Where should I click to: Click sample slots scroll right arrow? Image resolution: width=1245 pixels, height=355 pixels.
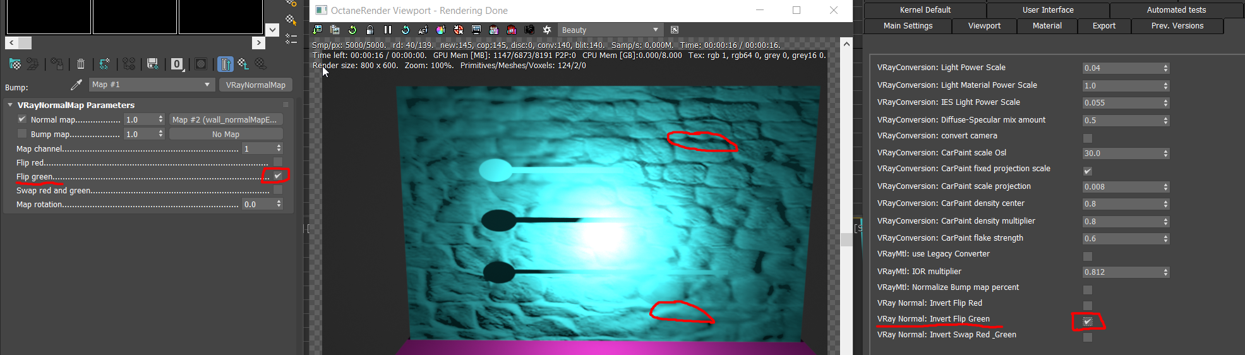[x=258, y=42]
